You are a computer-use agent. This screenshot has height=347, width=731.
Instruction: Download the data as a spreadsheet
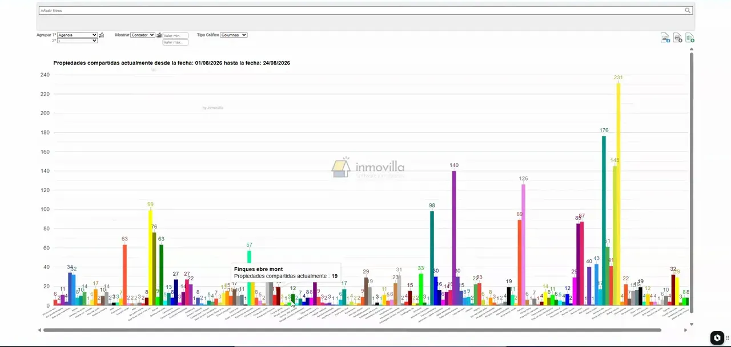pos(690,38)
